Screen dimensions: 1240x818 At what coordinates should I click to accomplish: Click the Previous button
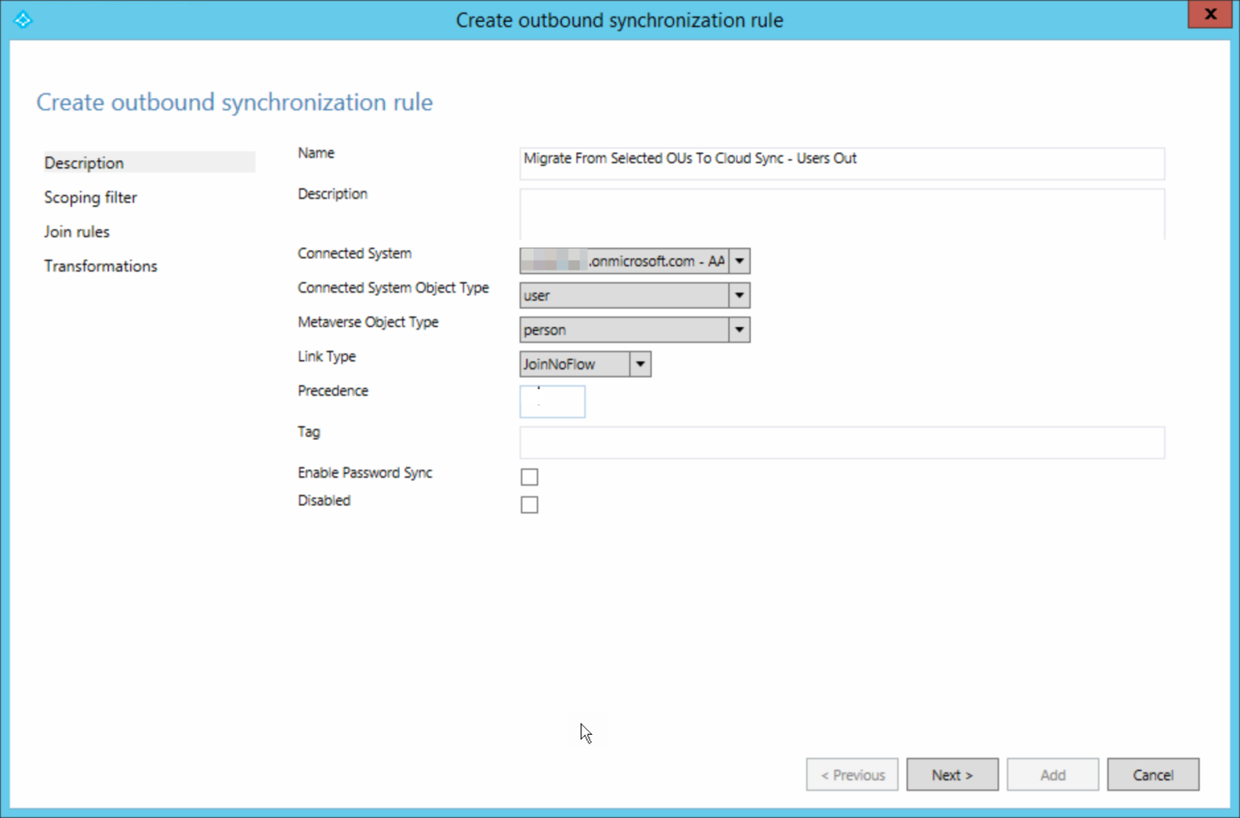tap(852, 775)
